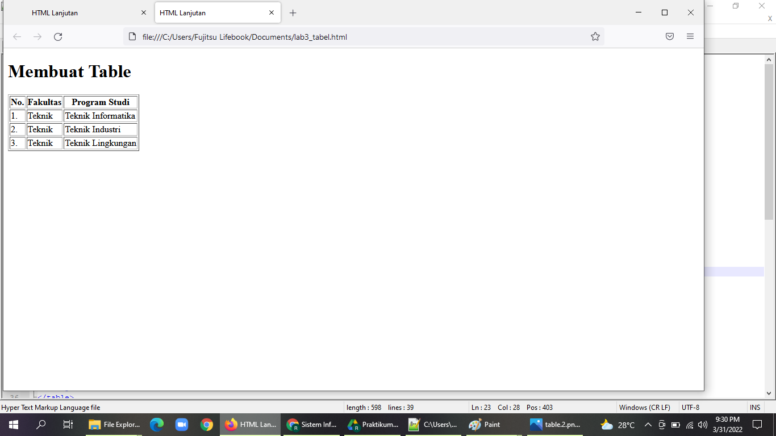Click the address bar showing lab3_tabel.html
The image size is (776, 436).
click(x=364, y=37)
